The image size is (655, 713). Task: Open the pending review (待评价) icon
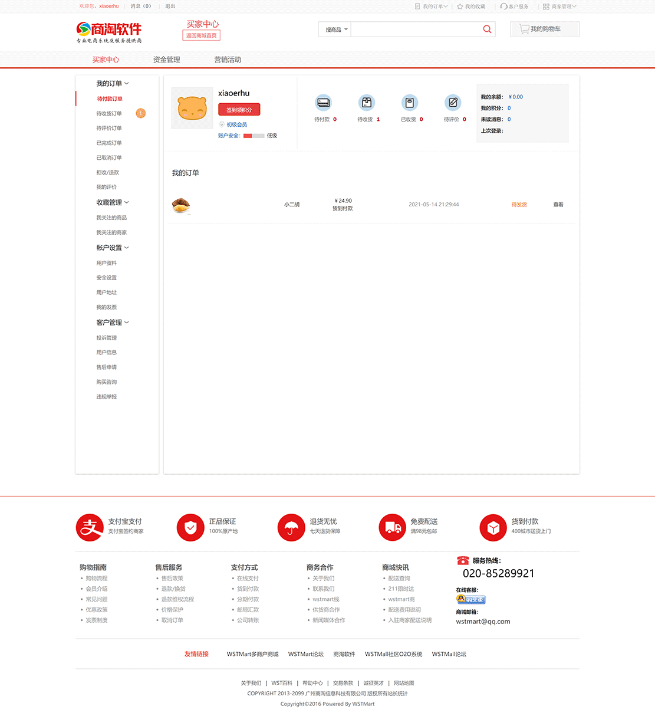[x=453, y=103]
